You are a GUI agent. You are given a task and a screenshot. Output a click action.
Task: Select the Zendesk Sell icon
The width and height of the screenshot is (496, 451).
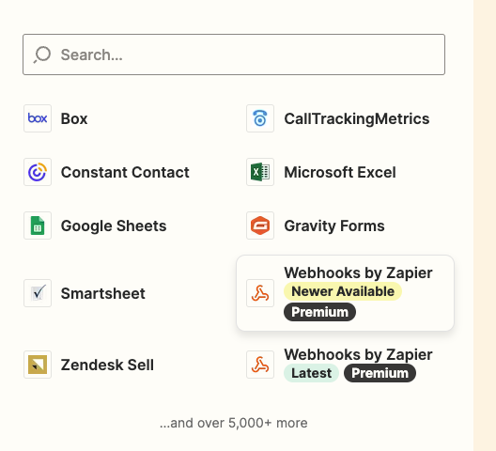pyautogui.click(x=38, y=365)
